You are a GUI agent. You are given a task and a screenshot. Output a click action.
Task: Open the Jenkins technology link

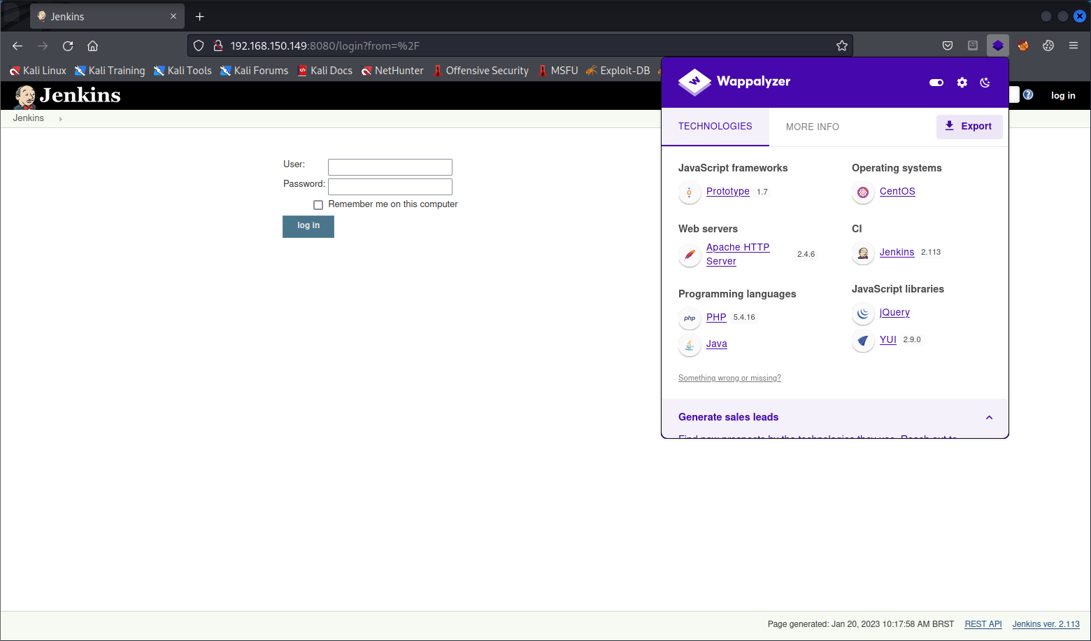click(897, 253)
